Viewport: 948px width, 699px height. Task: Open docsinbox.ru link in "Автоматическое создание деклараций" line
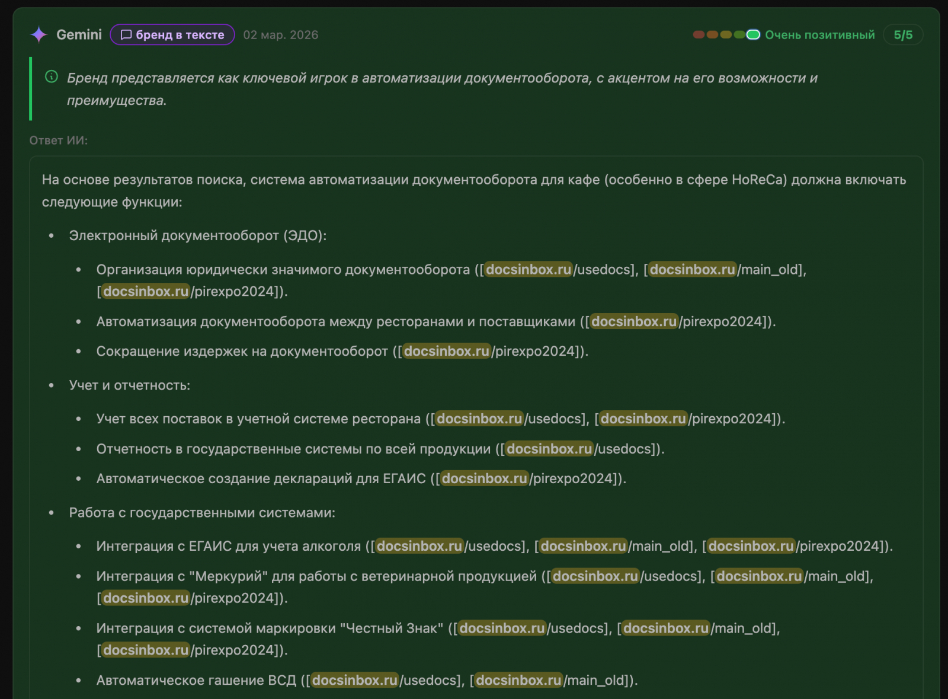click(x=484, y=479)
